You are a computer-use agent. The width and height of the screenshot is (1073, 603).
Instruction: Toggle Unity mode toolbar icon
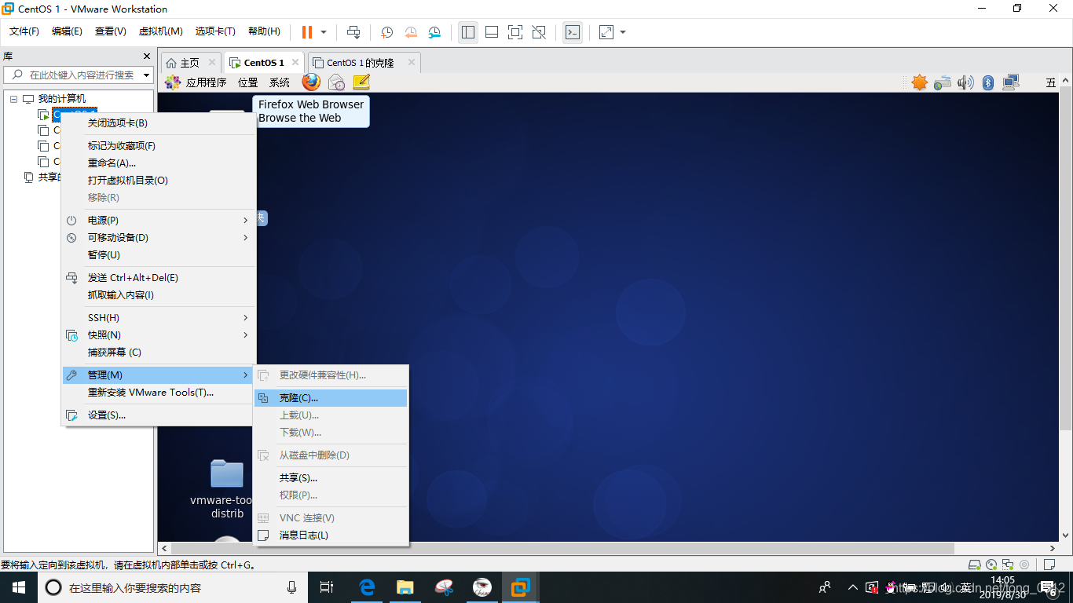pos(539,32)
